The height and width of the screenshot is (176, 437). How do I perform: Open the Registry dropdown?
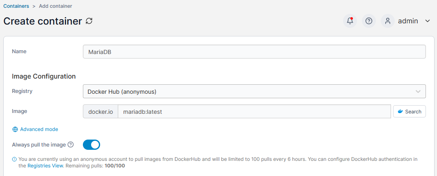(x=254, y=91)
